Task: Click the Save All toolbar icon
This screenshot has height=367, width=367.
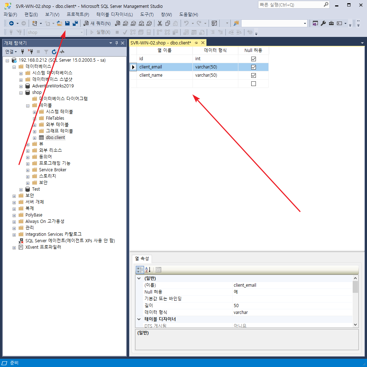Action: [75, 23]
